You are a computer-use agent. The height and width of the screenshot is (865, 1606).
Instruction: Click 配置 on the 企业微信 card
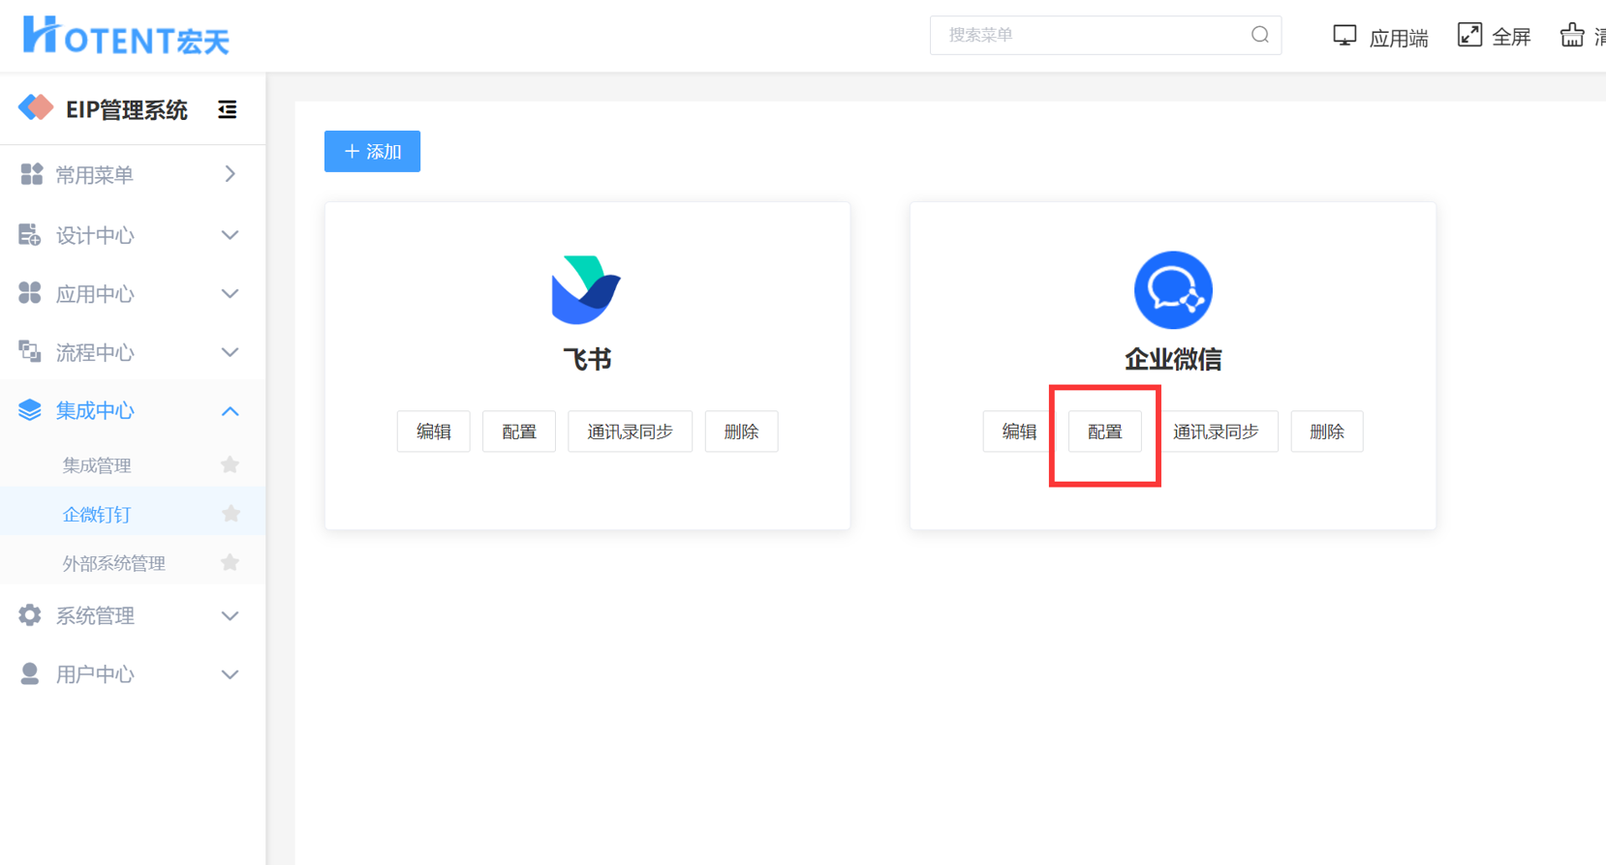(1105, 432)
